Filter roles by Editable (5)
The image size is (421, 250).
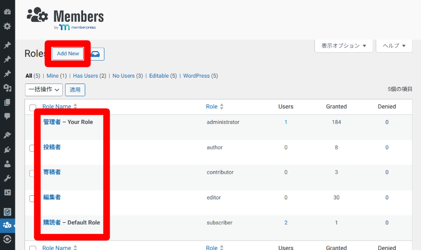point(163,76)
